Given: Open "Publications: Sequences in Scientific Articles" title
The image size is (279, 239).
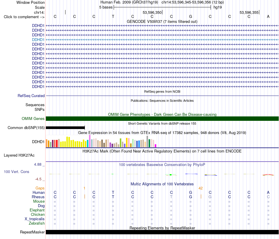Looking at the screenshot, I should (x=162, y=101).
